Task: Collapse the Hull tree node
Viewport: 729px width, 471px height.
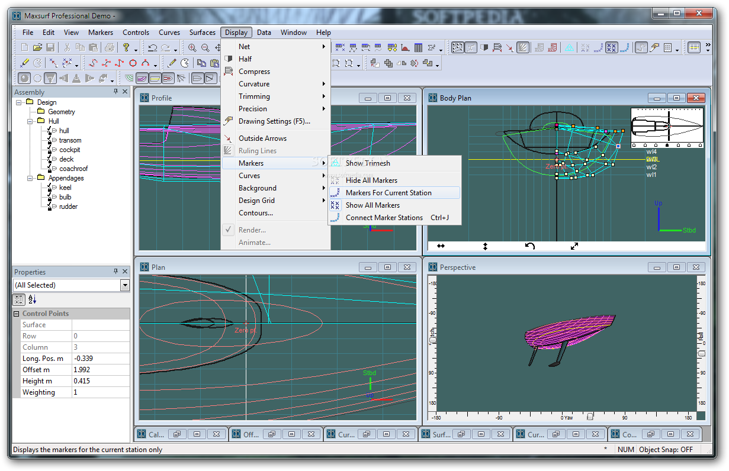Action: pyautogui.click(x=30, y=121)
